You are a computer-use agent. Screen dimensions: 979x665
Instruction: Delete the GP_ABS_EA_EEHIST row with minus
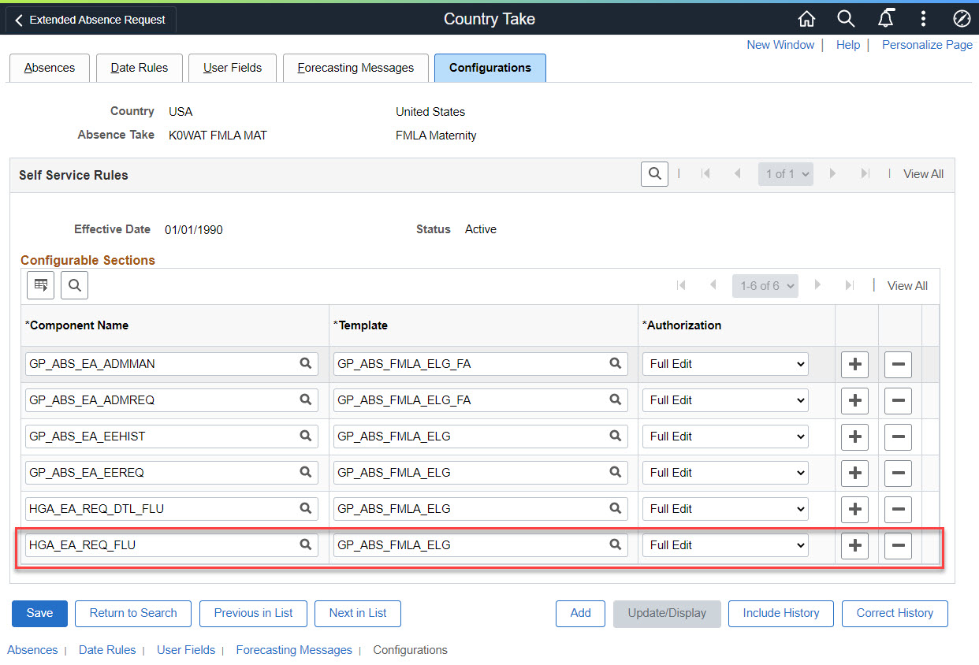[x=898, y=437]
